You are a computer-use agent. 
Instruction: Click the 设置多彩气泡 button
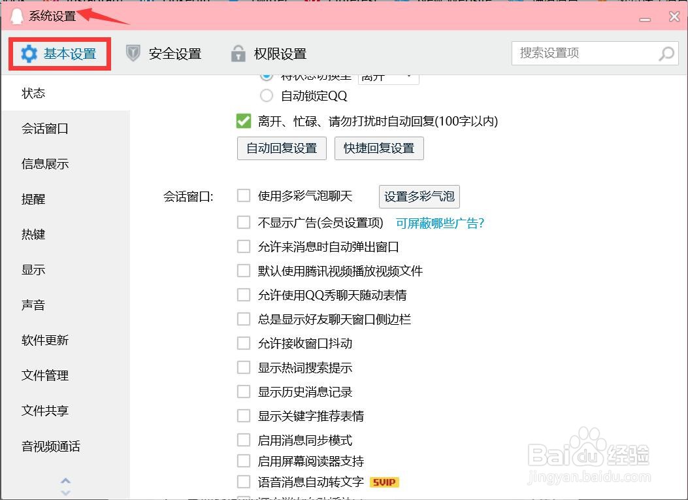[419, 197]
